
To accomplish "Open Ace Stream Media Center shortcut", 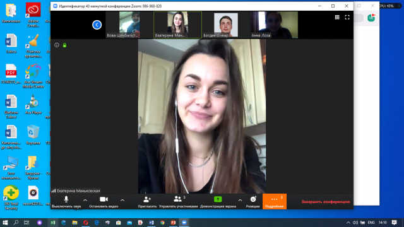I will (33, 76).
